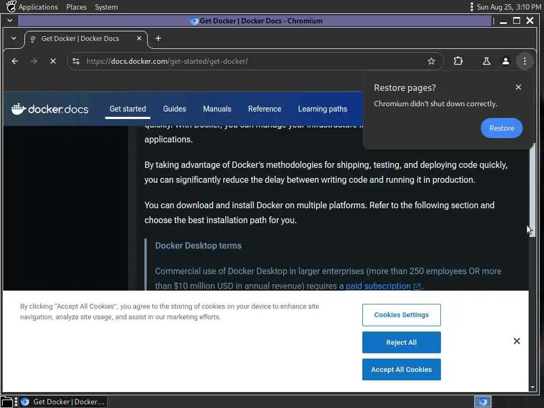The width and height of the screenshot is (544, 408).
Task: Click the address bar URL field
Action: tap(255, 62)
